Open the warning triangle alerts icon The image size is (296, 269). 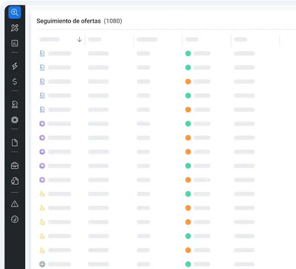coord(15,204)
